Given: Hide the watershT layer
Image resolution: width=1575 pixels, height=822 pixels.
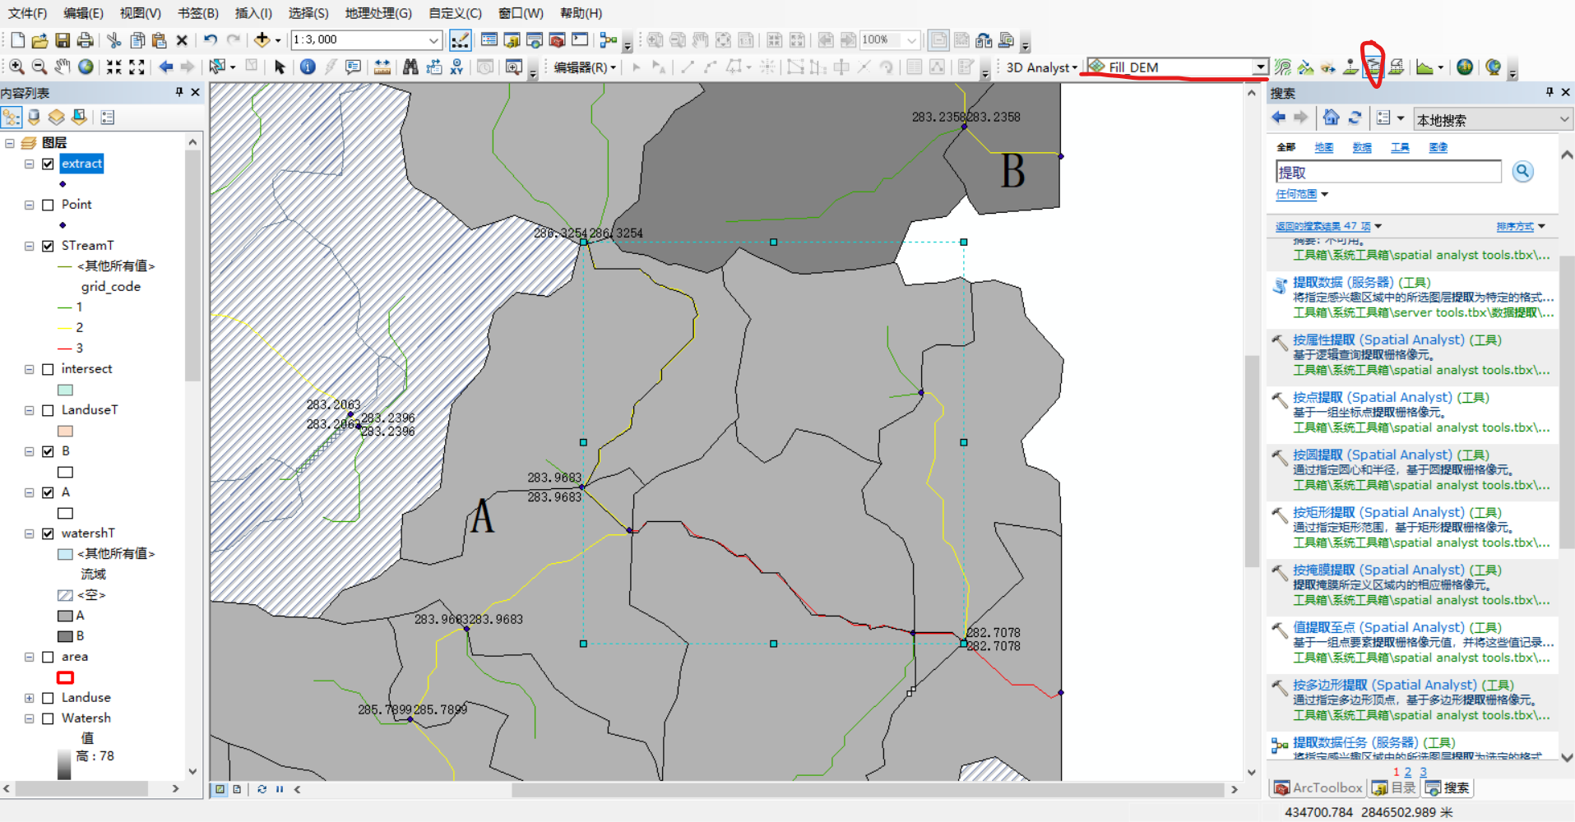Looking at the screenshot, I should (x=48, y=533).
